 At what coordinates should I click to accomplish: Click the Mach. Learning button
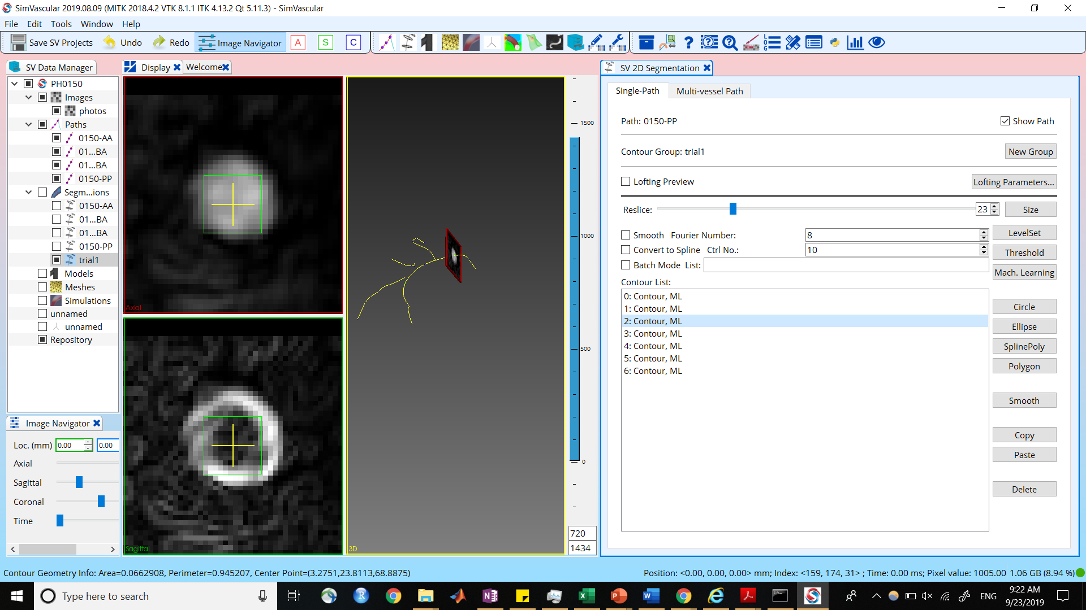click(x=1024, y=272)
